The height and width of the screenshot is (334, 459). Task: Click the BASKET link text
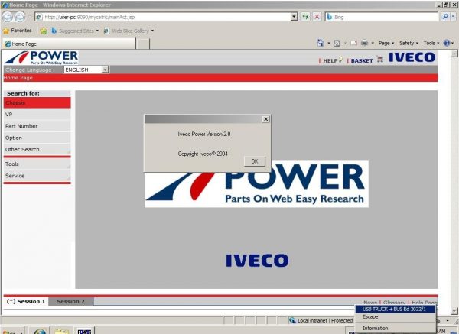[362, 60]
